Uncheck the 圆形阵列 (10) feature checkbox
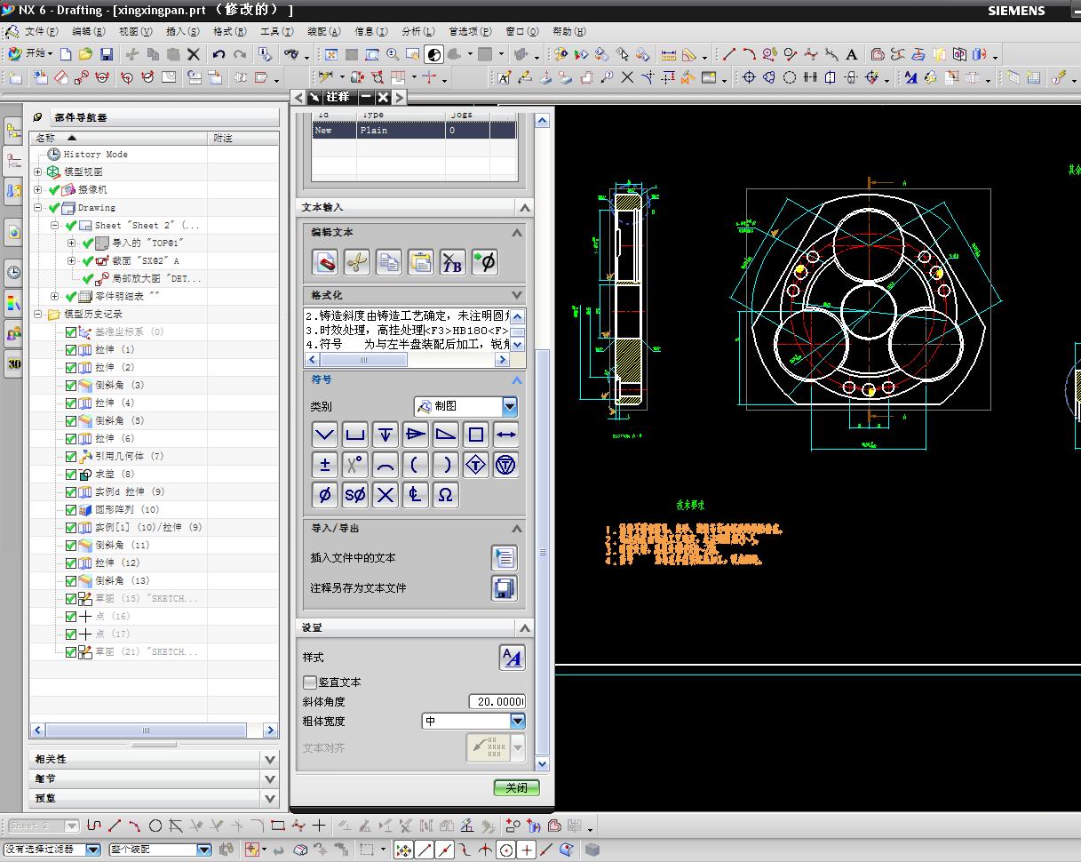1081x862 pixels. pos(71,510)
